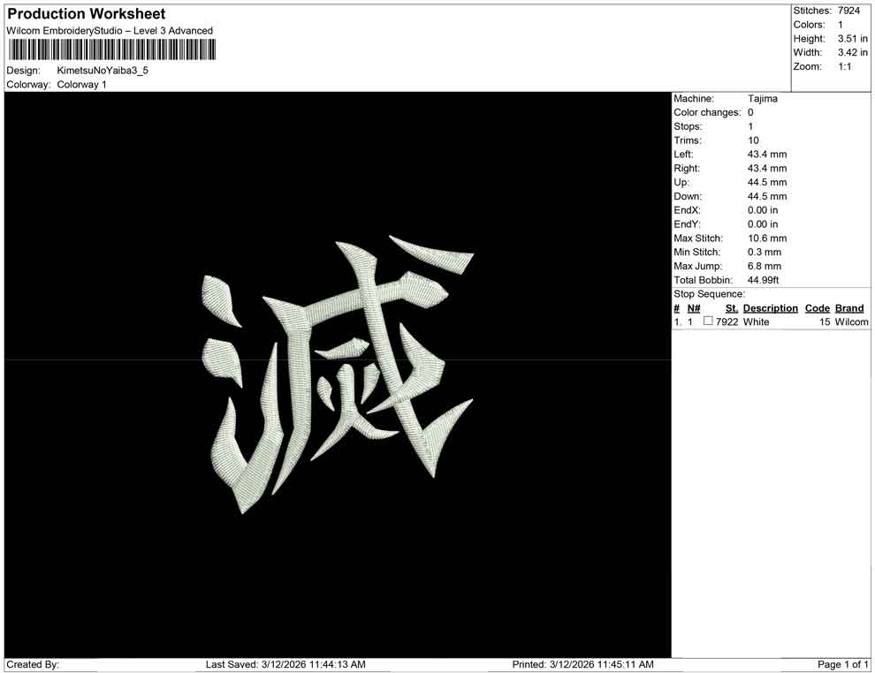Select 'Last Saved: 3/12/2026 11:44:13 AM' text
Screen dimensions: 875x673
(x=285, y=664)
